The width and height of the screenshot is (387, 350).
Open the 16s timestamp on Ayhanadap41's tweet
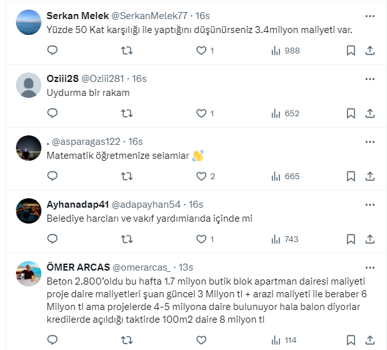[196, 204]
